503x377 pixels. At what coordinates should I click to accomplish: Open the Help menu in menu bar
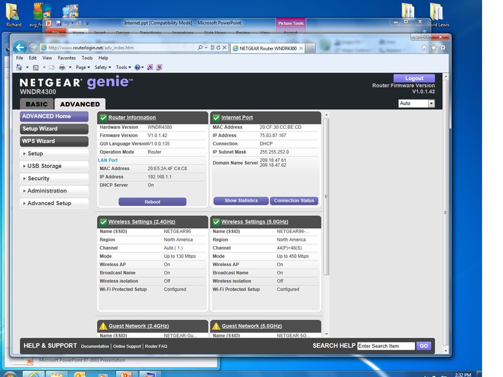(103, 58)
